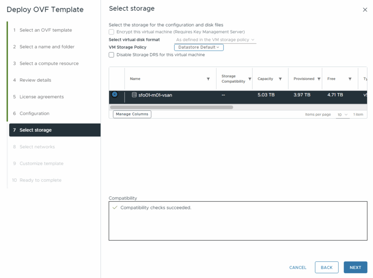Viewport: 373px width, 278px height.
Task: Click the compatibility success checkmark icon
Action: point(115,208)
